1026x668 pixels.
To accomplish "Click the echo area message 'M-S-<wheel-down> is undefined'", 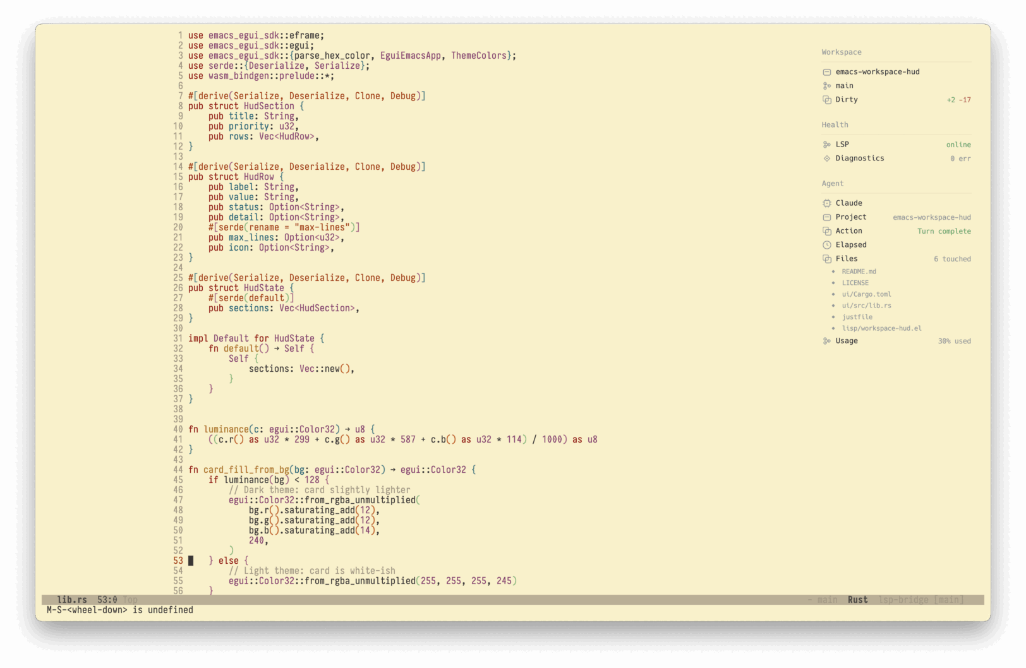I will click(120, 610).
